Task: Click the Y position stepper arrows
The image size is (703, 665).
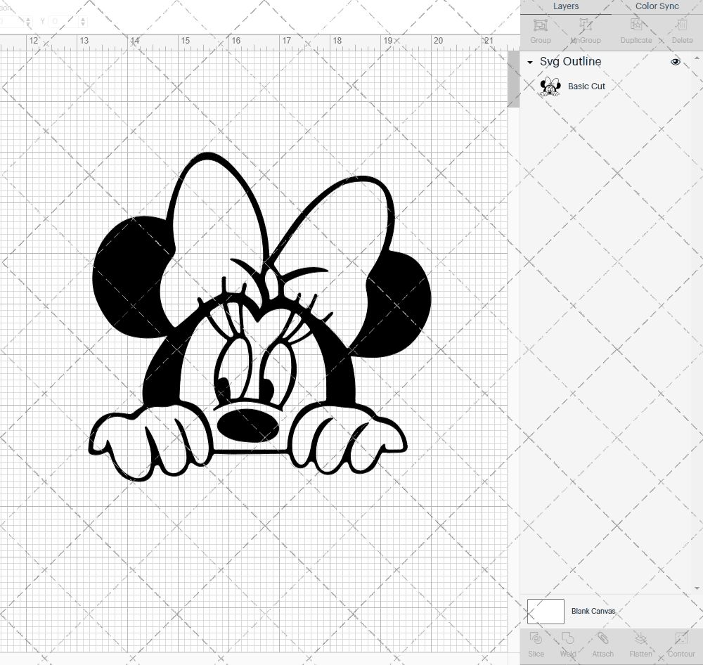Action: (83, 21)
